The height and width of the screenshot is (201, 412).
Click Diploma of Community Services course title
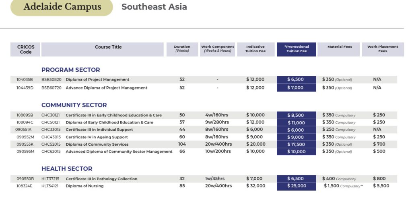[x=97, y=144]
